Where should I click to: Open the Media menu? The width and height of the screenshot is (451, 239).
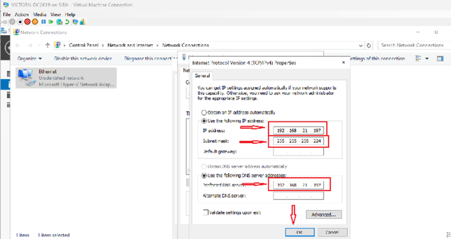[40, 15]
